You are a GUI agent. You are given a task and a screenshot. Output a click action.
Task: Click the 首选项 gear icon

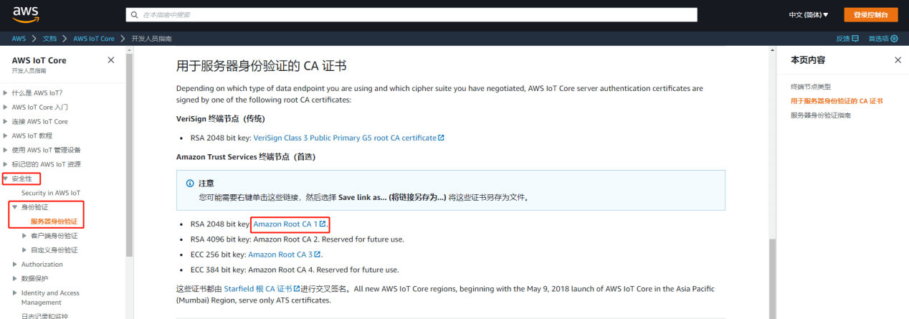click(x=894, y=38)
